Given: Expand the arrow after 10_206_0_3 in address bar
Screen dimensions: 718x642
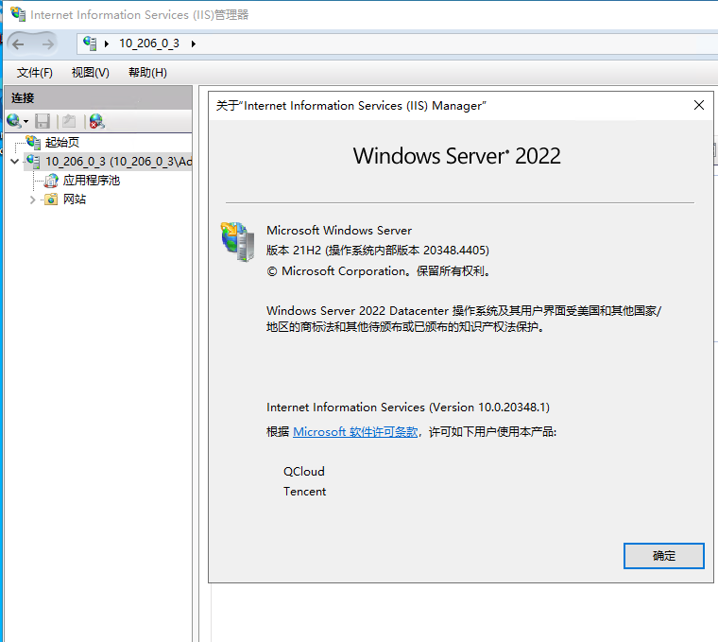Looking at the screenshot, I should click(x=194, y=44).
